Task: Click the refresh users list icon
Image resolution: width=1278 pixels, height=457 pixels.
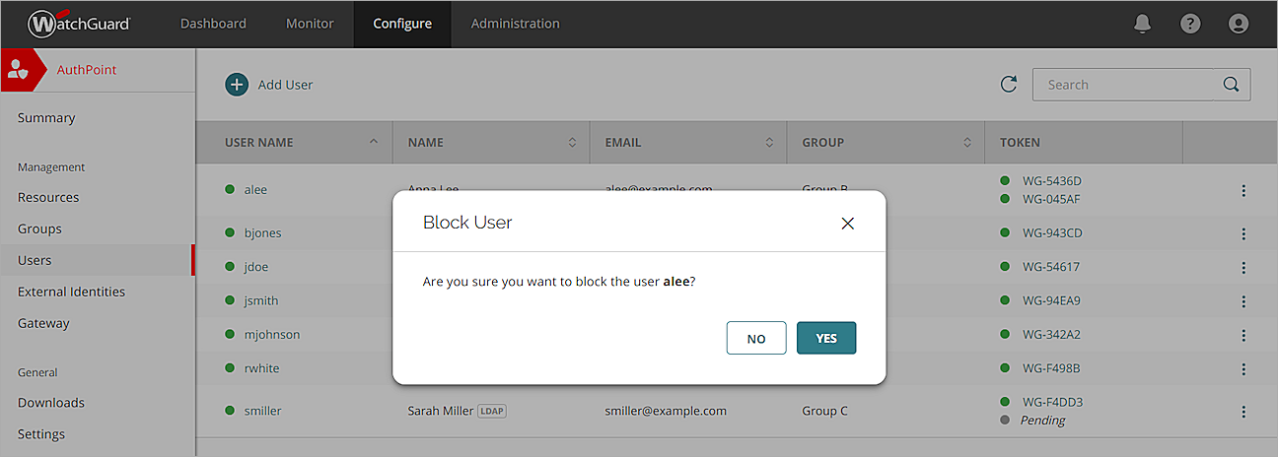Action: (1008, 85)
